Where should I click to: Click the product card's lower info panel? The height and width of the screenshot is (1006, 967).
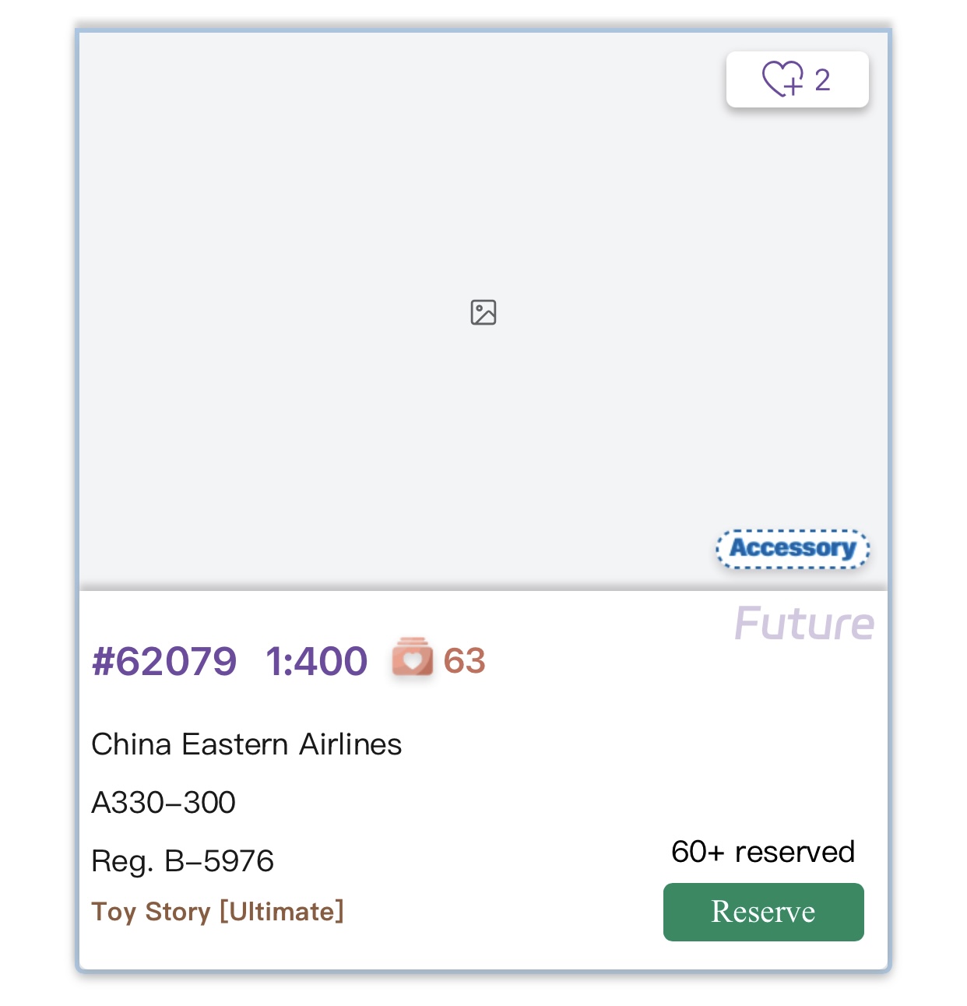(x=483, y=780)
